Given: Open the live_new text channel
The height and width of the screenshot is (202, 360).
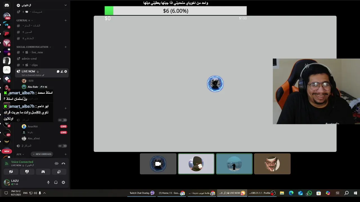Looking at the screenshot, I should pos(42,52).
